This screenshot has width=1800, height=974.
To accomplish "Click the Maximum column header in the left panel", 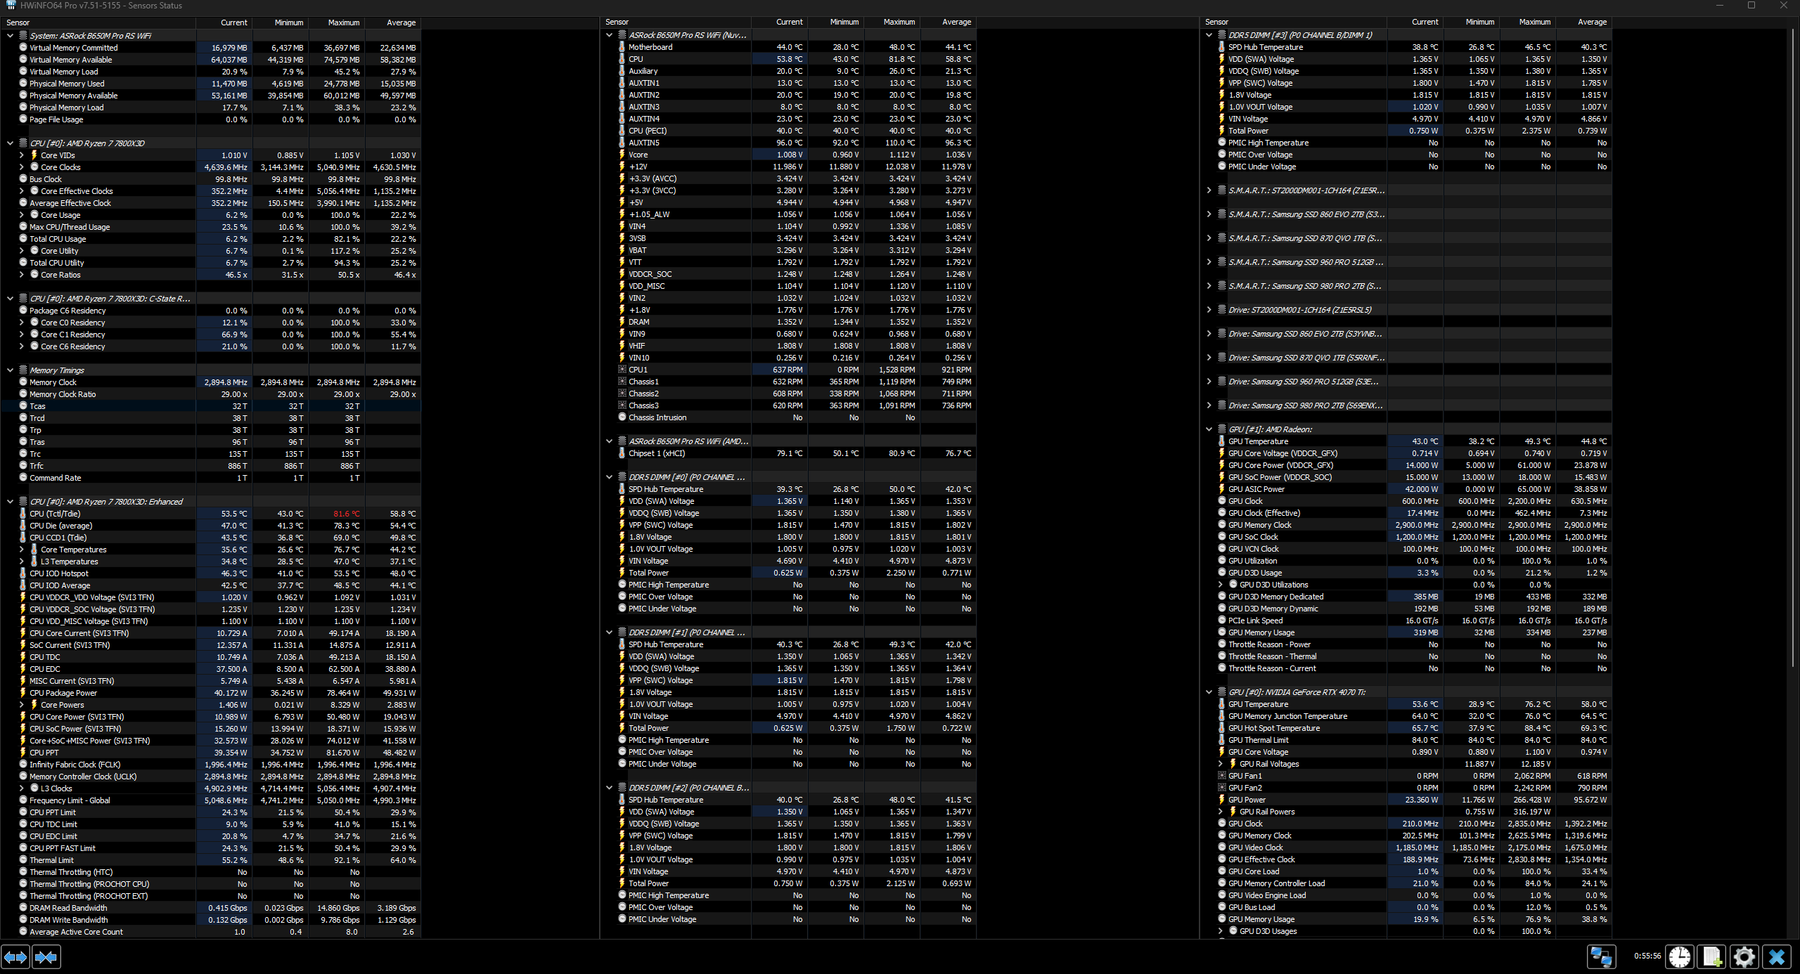I will [x=343, y=22].
